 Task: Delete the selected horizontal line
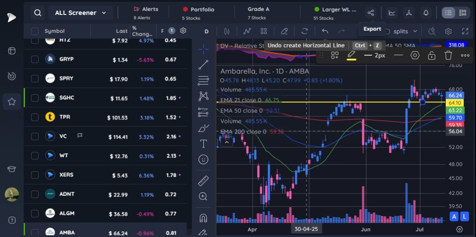(448, 56)
